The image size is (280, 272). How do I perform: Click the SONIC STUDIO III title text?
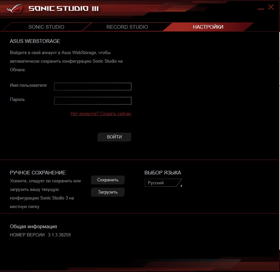point(64,8)
